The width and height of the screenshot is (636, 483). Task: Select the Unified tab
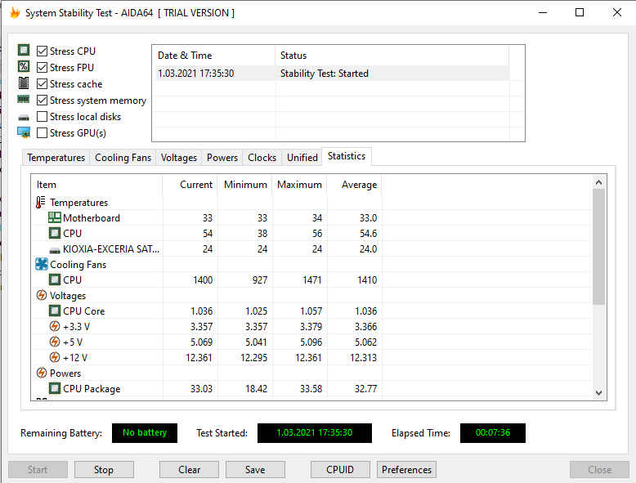302,158
